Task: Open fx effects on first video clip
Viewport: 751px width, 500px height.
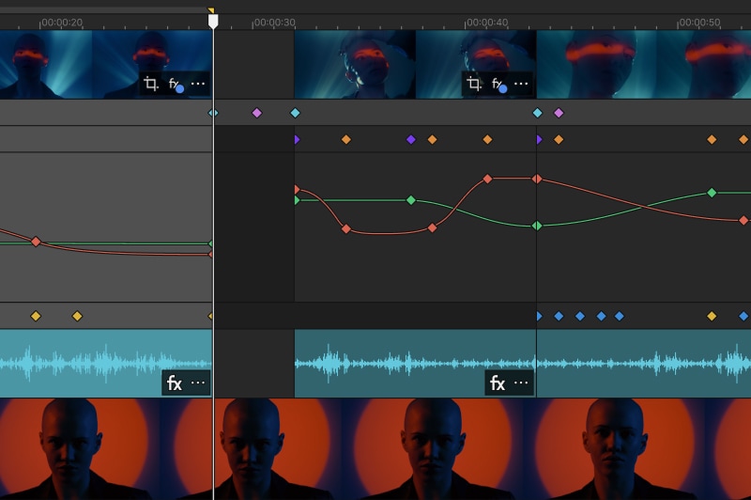Action: 176,85
